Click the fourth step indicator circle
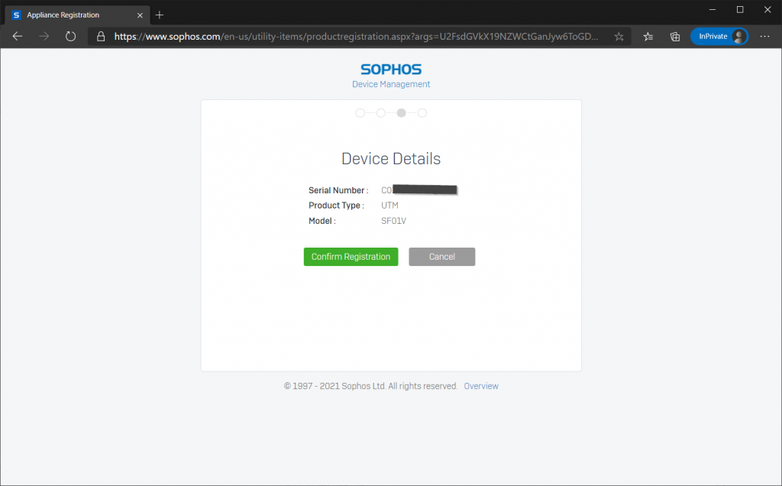 click(422, 113)
